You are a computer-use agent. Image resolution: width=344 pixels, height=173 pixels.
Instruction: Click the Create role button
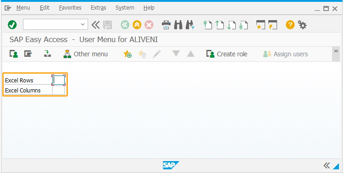(x=227, y=54)
